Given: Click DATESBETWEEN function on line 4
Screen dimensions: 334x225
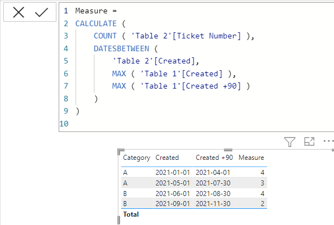Looking at the screenshot, I should coord(121,48).
